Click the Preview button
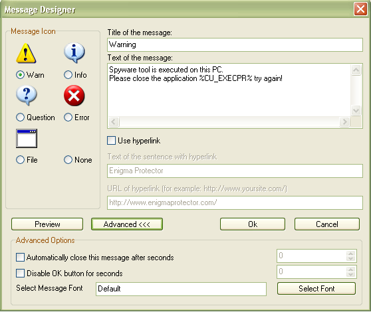Image resolution: width=371 pixels, height=312 pixels. point(47,224)
